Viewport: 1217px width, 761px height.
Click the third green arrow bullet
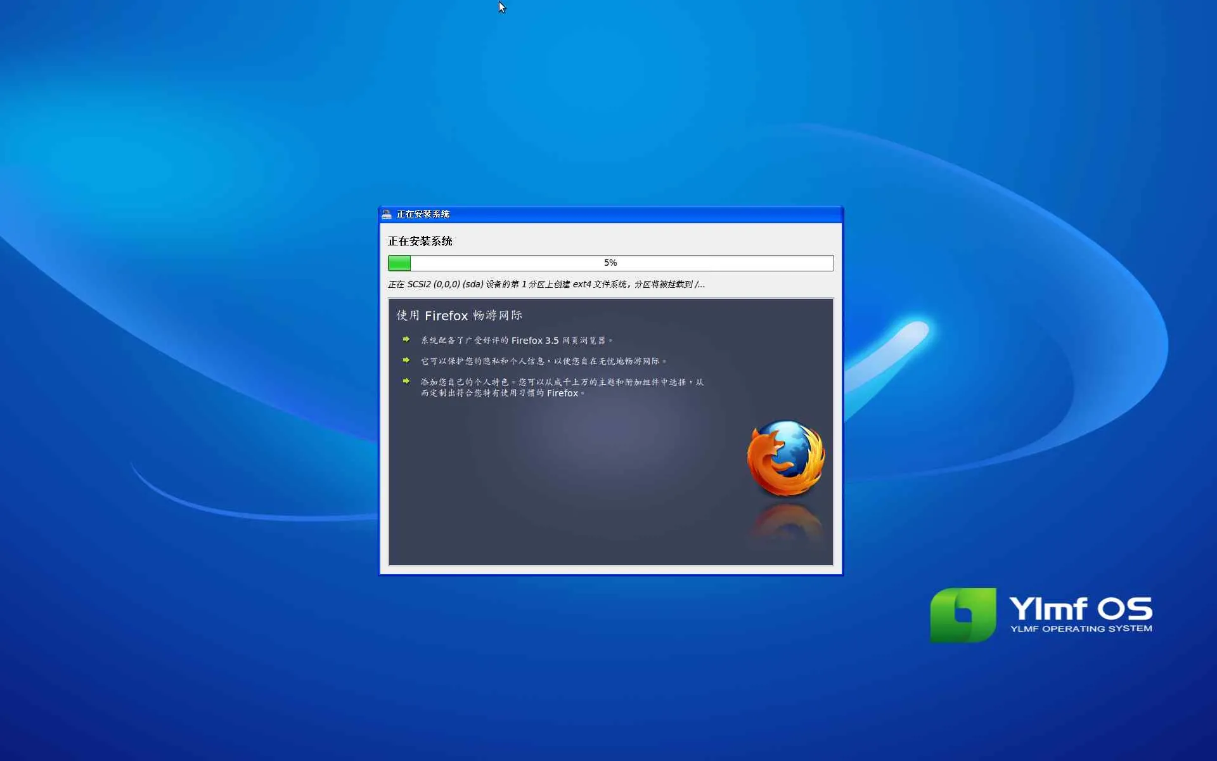click(x=406, y=381)
